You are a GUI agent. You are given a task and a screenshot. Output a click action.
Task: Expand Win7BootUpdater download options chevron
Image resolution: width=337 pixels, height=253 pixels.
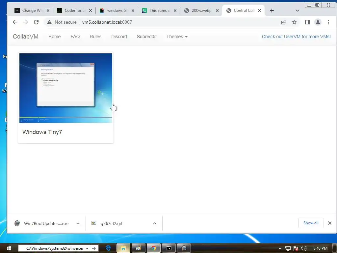tap(78, 223)
